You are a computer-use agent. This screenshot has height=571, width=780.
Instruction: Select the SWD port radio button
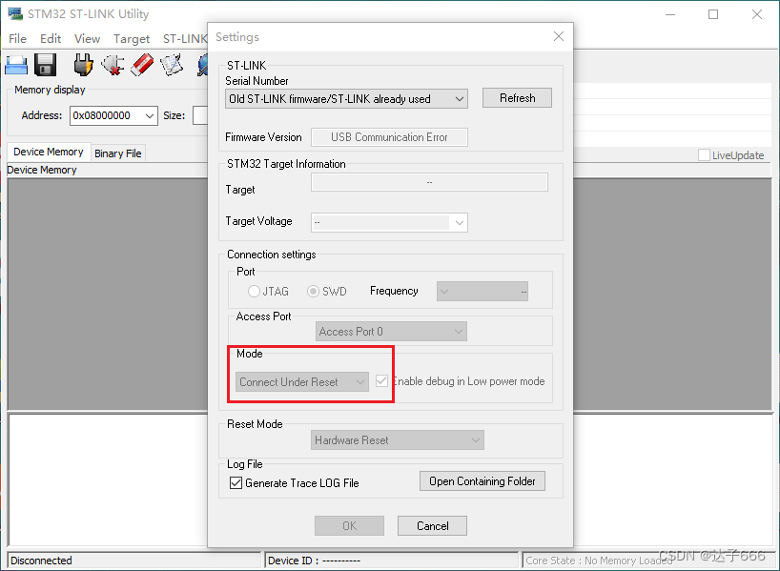click(315, 291)
